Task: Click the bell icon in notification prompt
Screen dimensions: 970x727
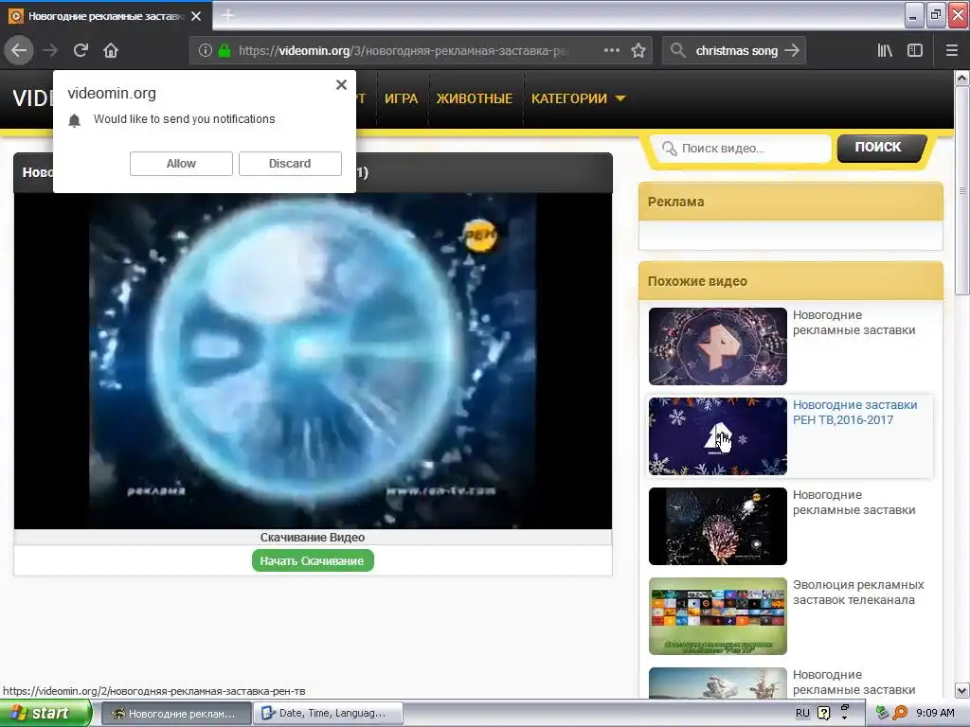Action: pos(74,120)
